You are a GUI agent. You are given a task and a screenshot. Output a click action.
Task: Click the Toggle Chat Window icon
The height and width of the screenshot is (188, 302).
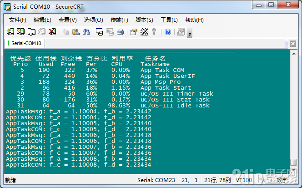(181, 32)
